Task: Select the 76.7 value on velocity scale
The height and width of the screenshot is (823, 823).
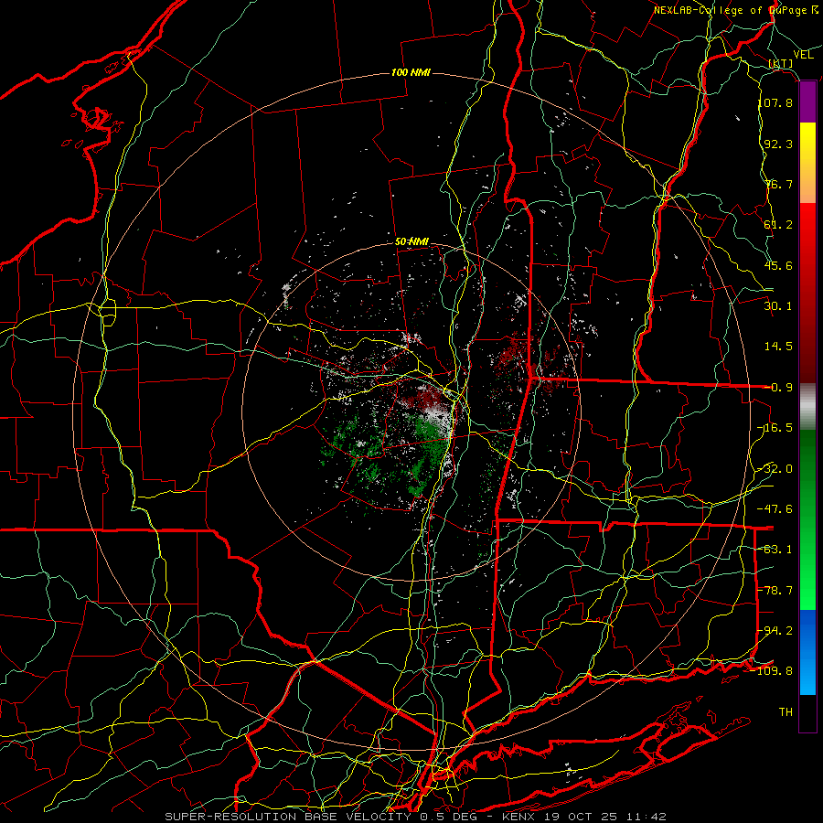Action: click(x=778, y=184)
